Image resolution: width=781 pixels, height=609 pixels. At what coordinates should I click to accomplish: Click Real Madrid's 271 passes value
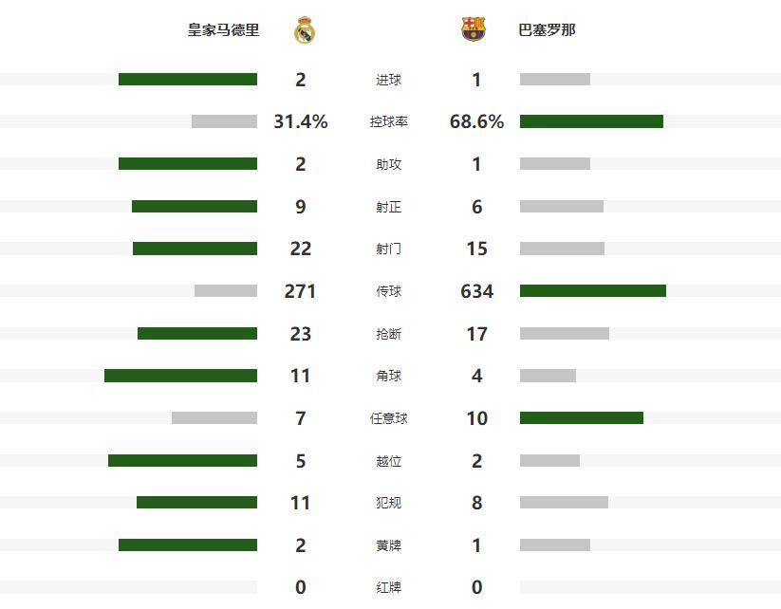click(x=301, y=291)
